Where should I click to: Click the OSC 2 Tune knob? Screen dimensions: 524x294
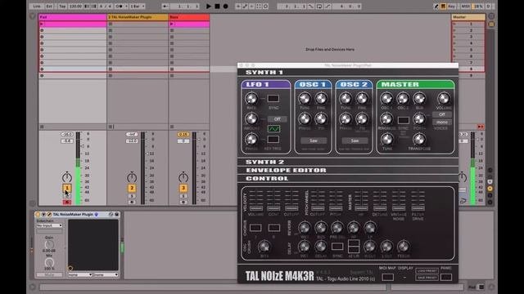(x=346, y=98)
